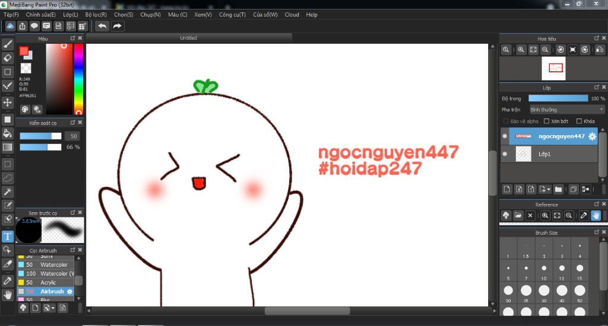Toggle the Reference panel hand tool

[x=596, y=215]
